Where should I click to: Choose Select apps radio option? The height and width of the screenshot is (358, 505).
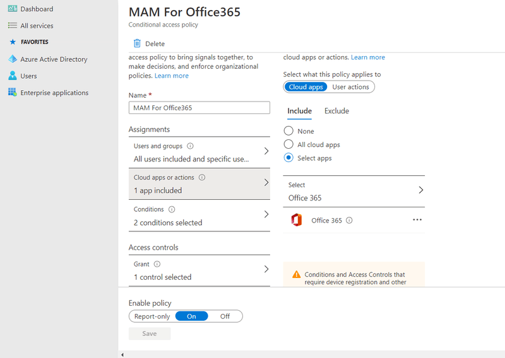tap(288, 158)
